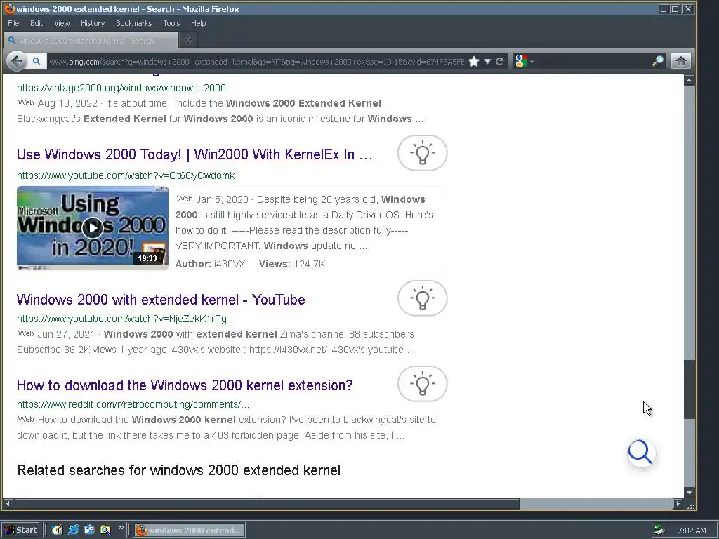719x539 pixels.
Task: Open the Windows Start menu
Action: coord(21,531)
